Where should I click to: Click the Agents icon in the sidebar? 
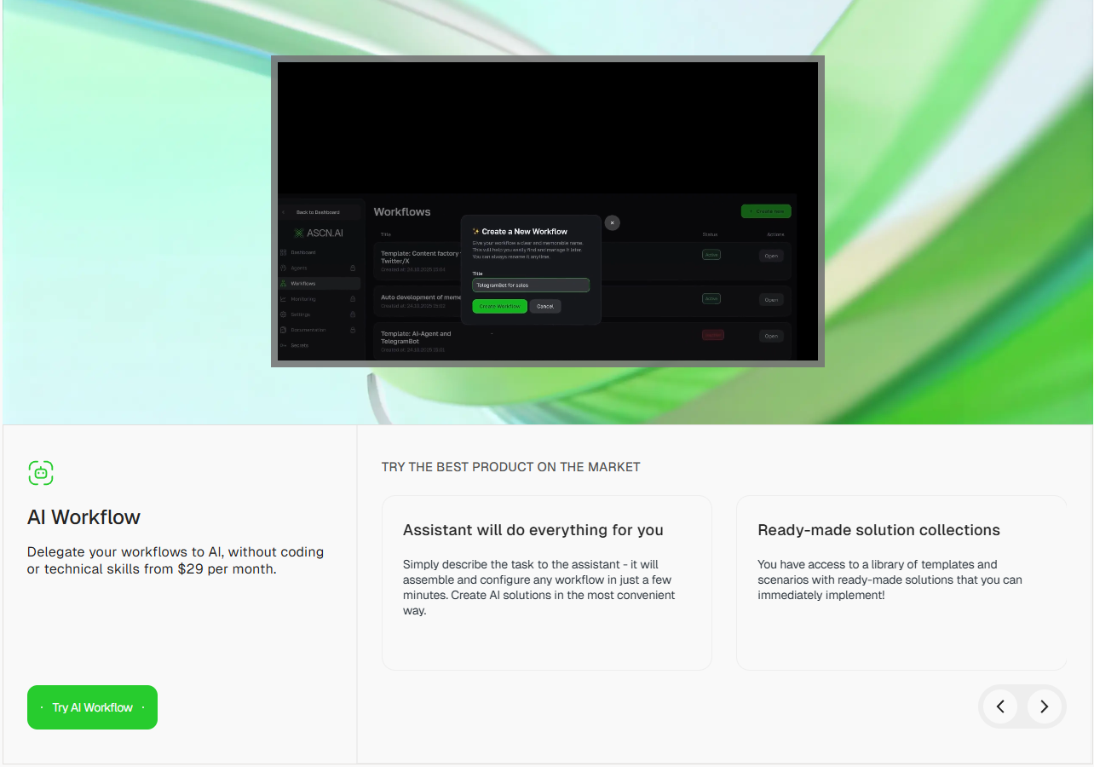coord(283,268)
